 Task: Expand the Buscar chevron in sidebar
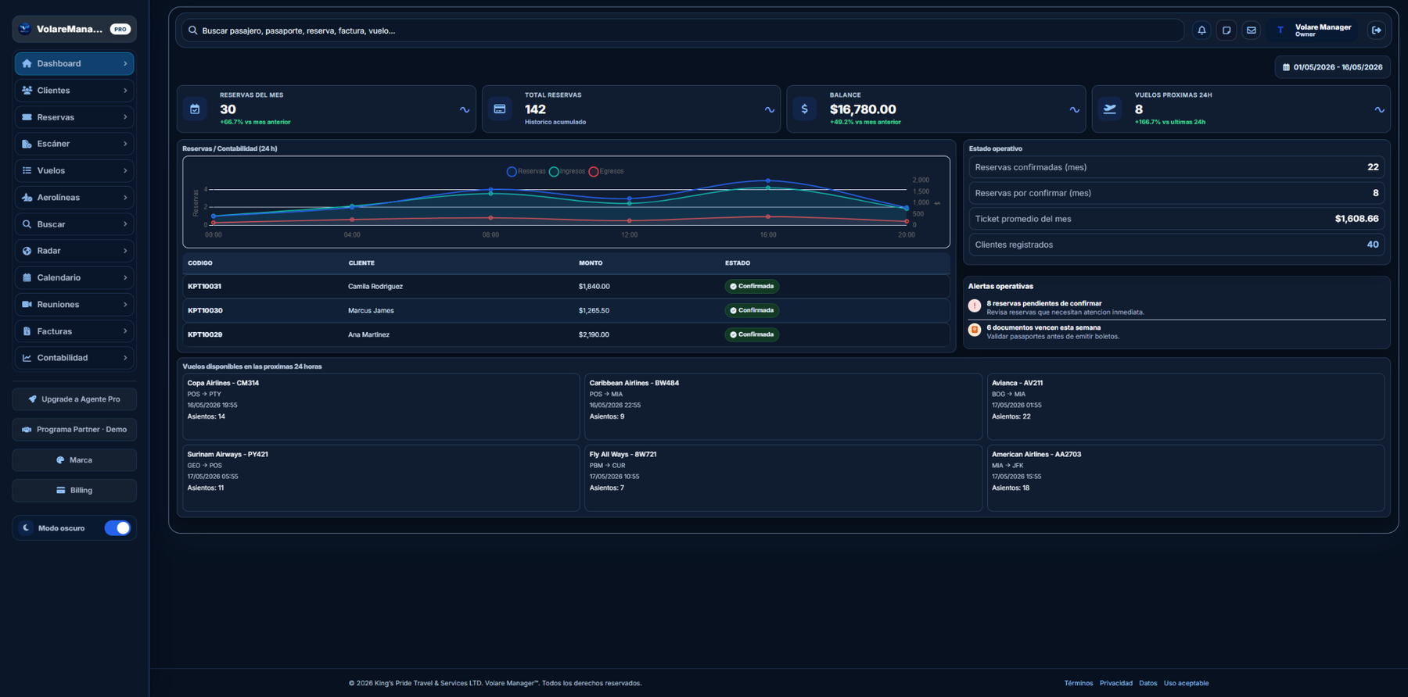point(125,224)
